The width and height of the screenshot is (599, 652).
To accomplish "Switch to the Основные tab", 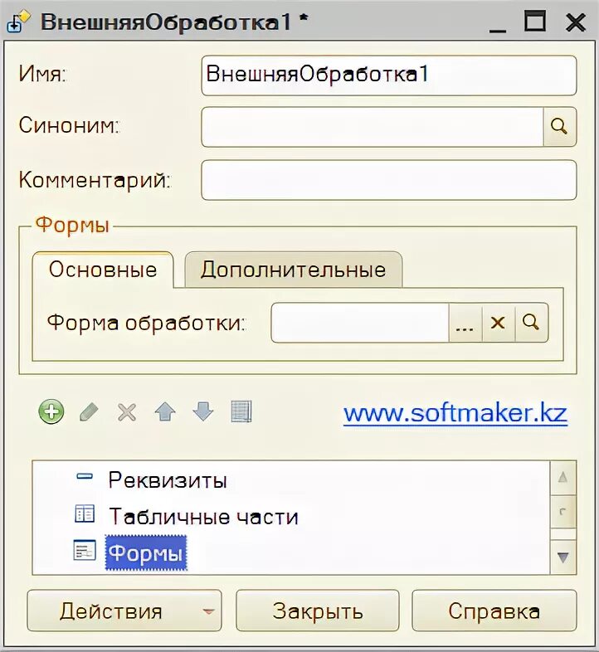I will point(103,270).
